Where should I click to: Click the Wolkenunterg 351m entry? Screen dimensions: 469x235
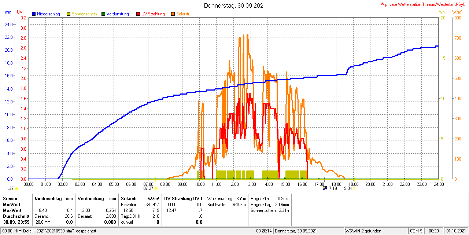coord(226,198)
